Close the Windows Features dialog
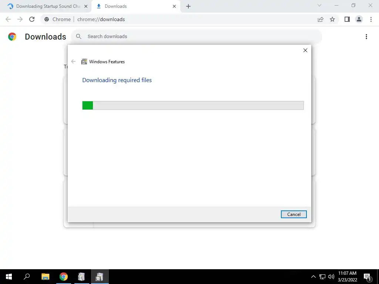The width and height of the screenshot is (379, 284). pos(305,50)
